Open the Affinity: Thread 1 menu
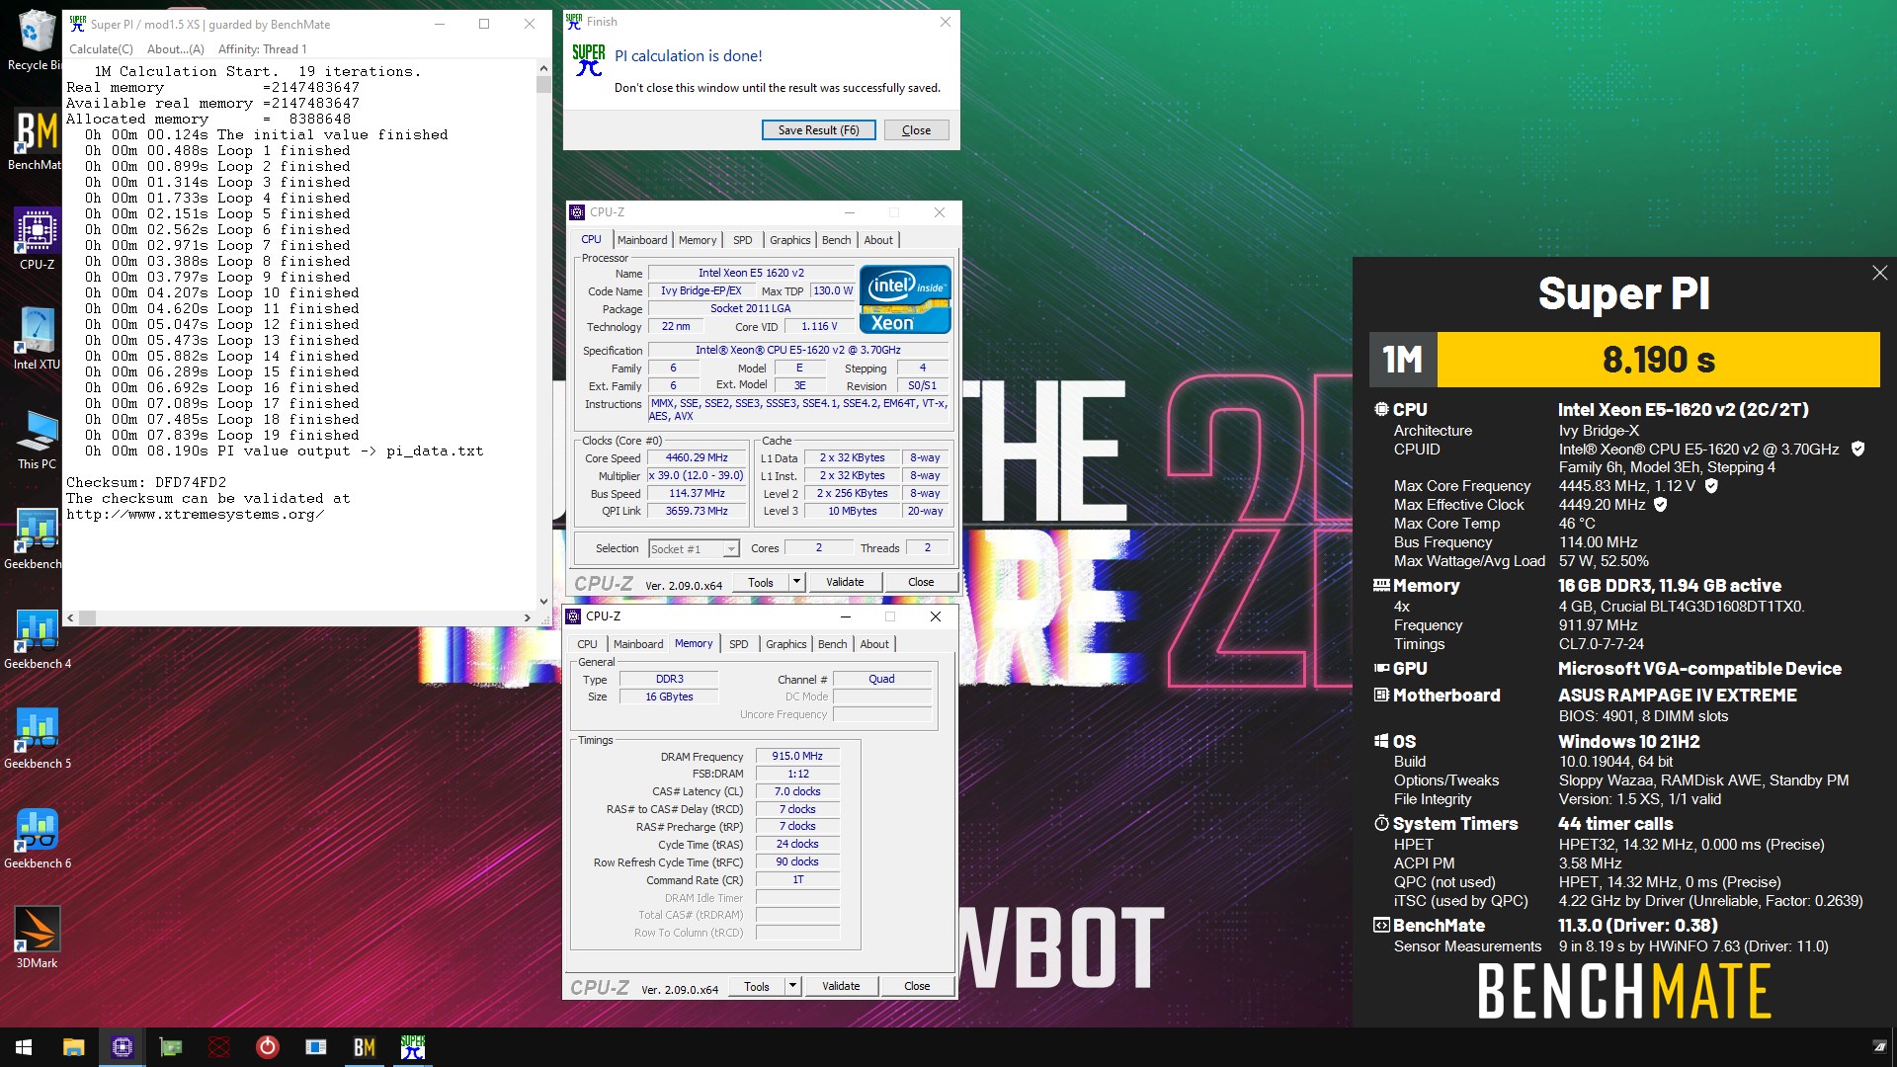The width and height of the screenshot is (1897, 1067). click(262, 49)
